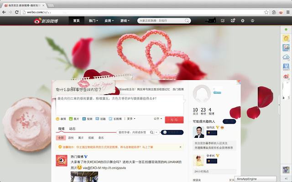Attach a video with the 视频 button
Image resolution: width=292 pixels, height=182 pixels.
click(87, 119)
